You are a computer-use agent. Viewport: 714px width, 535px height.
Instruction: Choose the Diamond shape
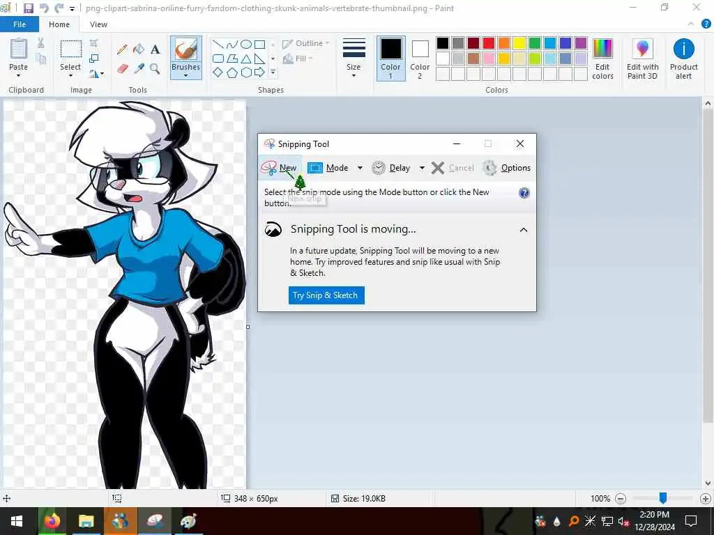point(218,72)
